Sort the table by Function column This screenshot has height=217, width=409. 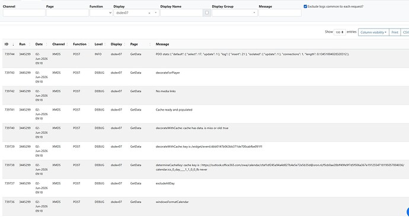point(81,44)
